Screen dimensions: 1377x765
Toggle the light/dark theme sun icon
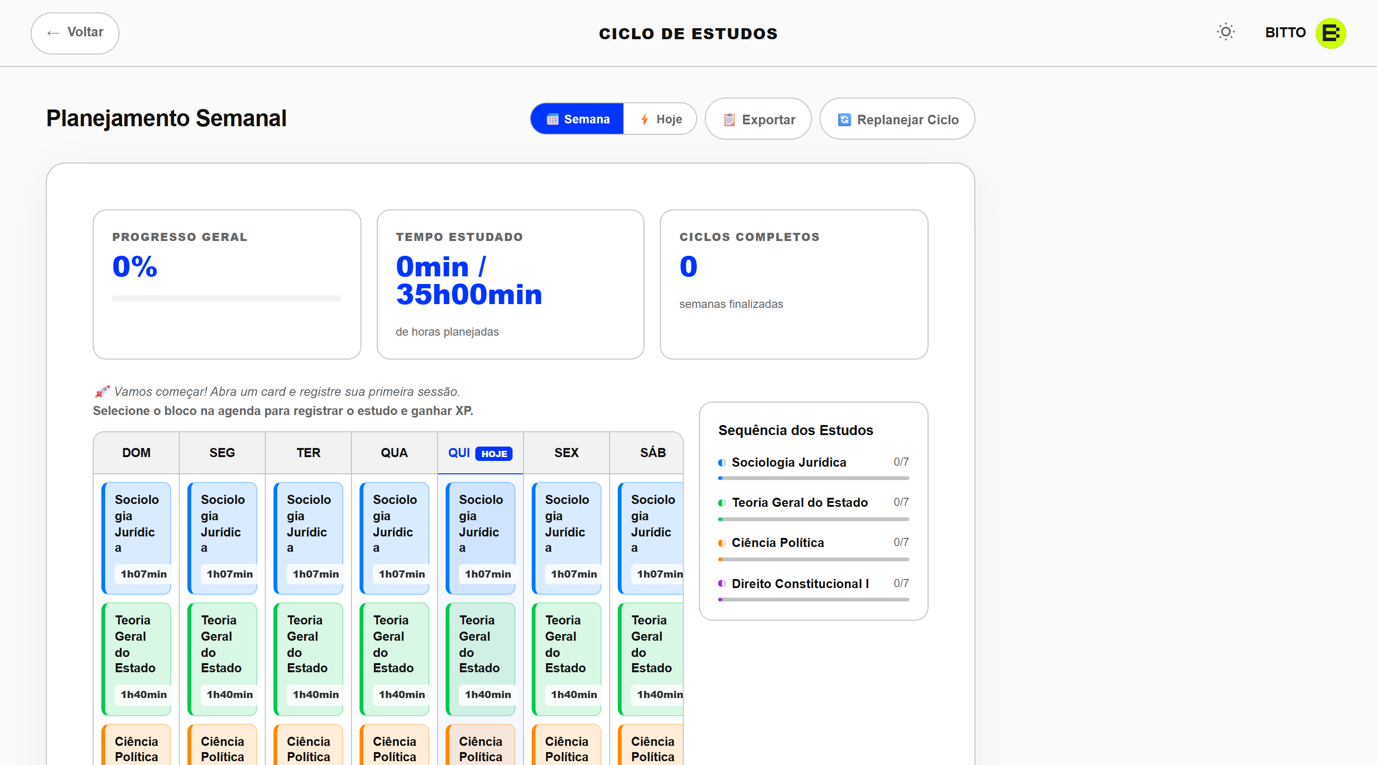click(x=1226, y=32)
